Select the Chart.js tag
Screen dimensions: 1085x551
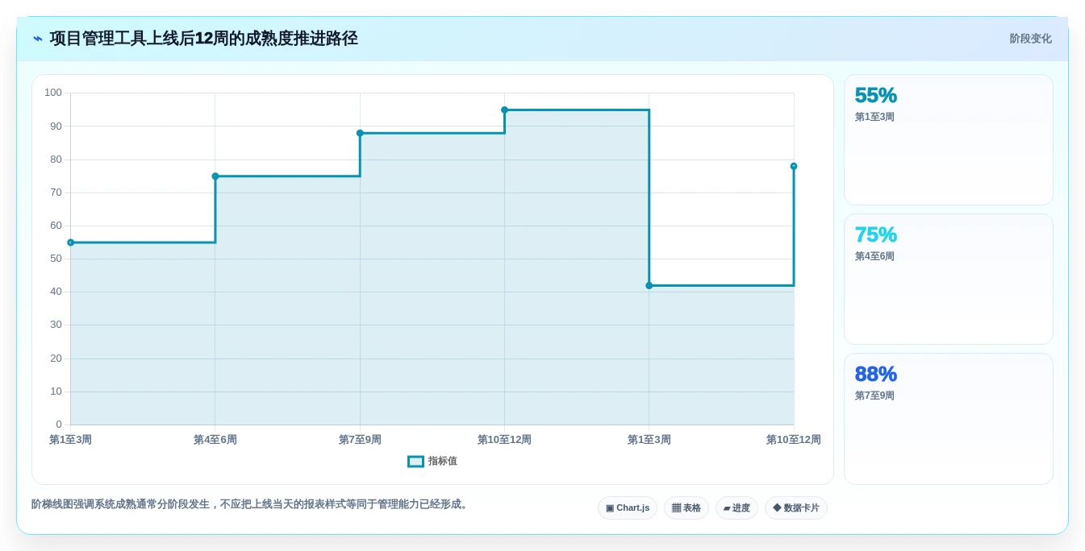628,508
